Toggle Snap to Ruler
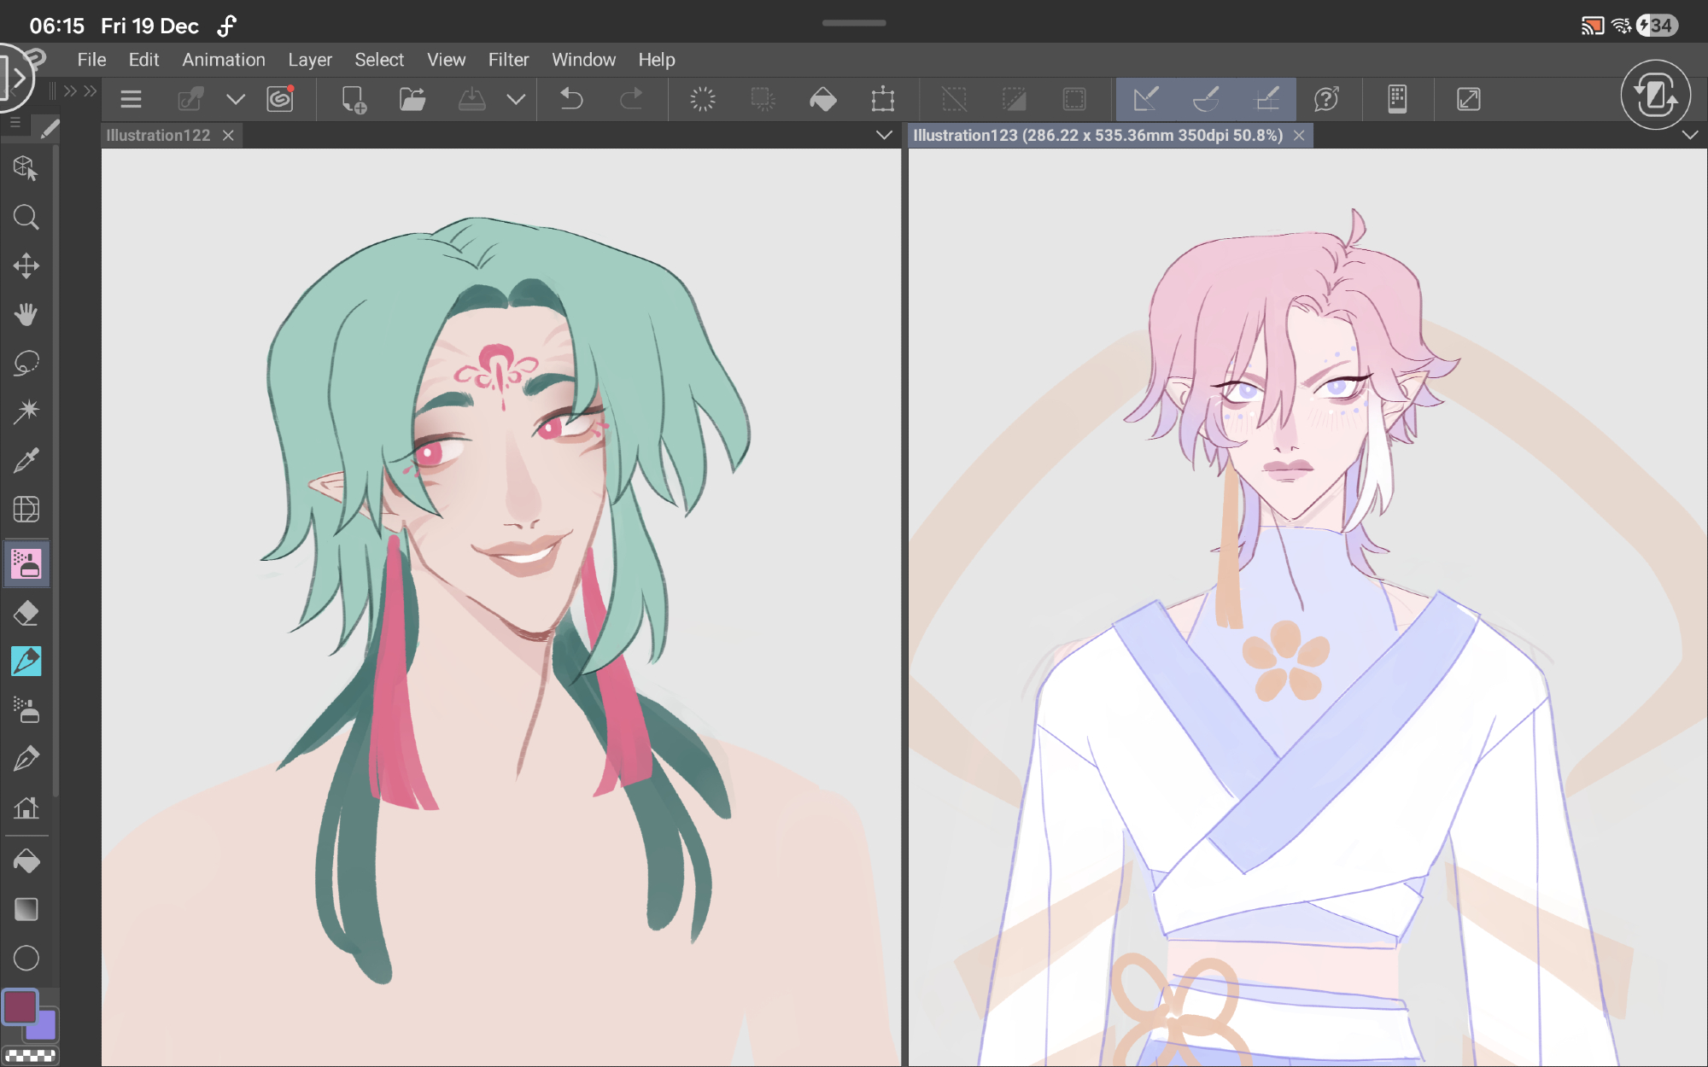1708x1067 pixels. tap(1145, 99)
